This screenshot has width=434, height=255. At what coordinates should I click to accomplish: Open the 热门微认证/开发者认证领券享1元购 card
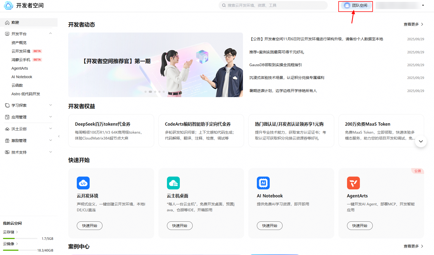tap(291, 131)
